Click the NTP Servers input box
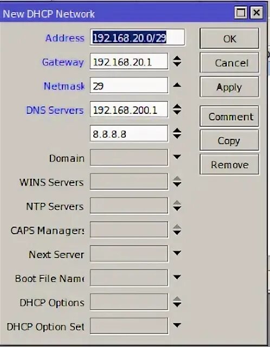This screenshot has height=347, width=270. pyautogui.click(x=129, y=206)
